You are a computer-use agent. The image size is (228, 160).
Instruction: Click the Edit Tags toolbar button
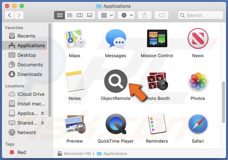pos(162,15)
